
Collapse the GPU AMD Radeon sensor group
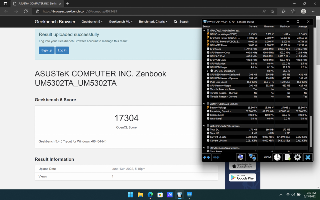point(204,30)
